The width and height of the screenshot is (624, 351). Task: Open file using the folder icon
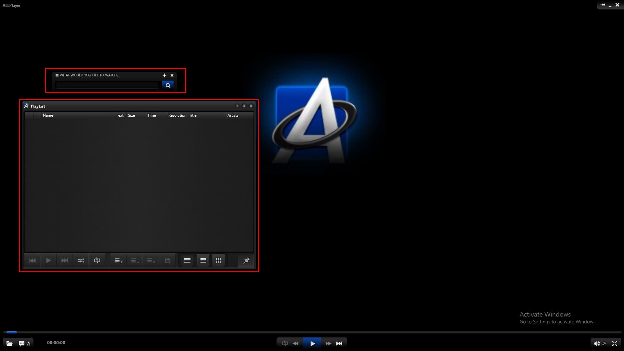pyautogui.click(x=9, y=343)
